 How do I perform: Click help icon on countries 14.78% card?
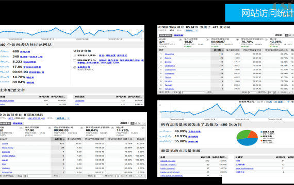143,128
